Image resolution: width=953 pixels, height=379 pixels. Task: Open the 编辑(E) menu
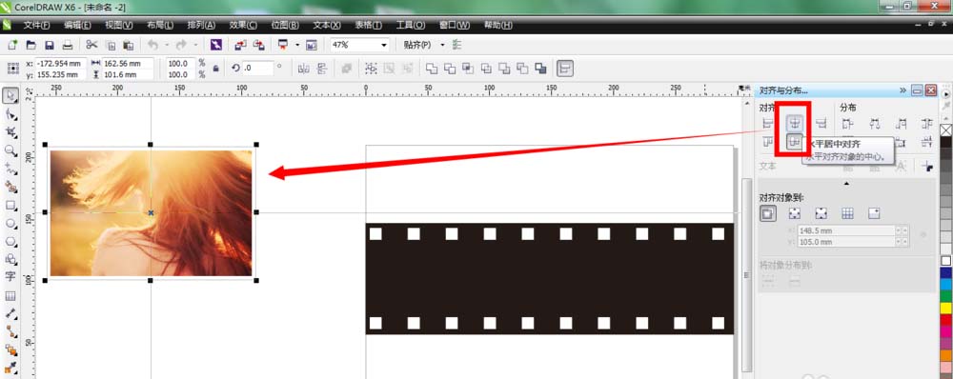pos(78,25)
